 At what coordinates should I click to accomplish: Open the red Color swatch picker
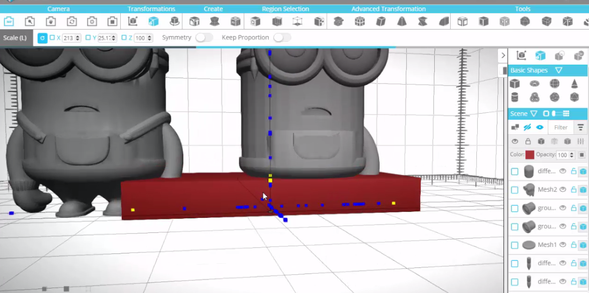530,155
